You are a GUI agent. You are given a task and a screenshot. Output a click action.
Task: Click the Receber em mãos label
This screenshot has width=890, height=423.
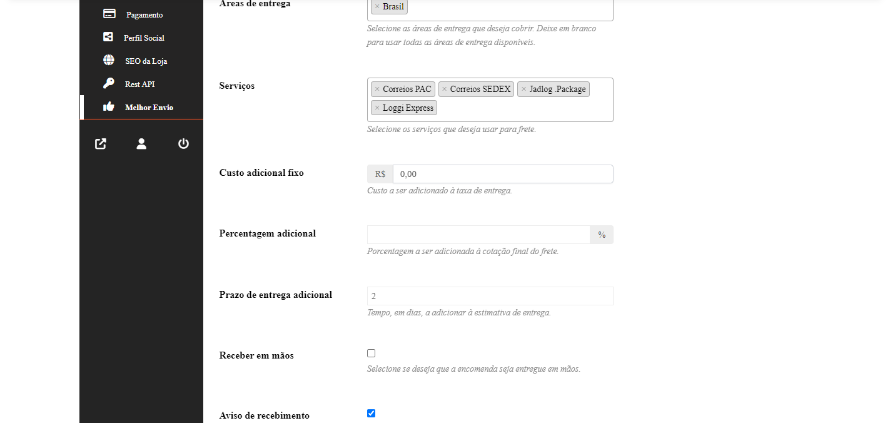(256, 355)
